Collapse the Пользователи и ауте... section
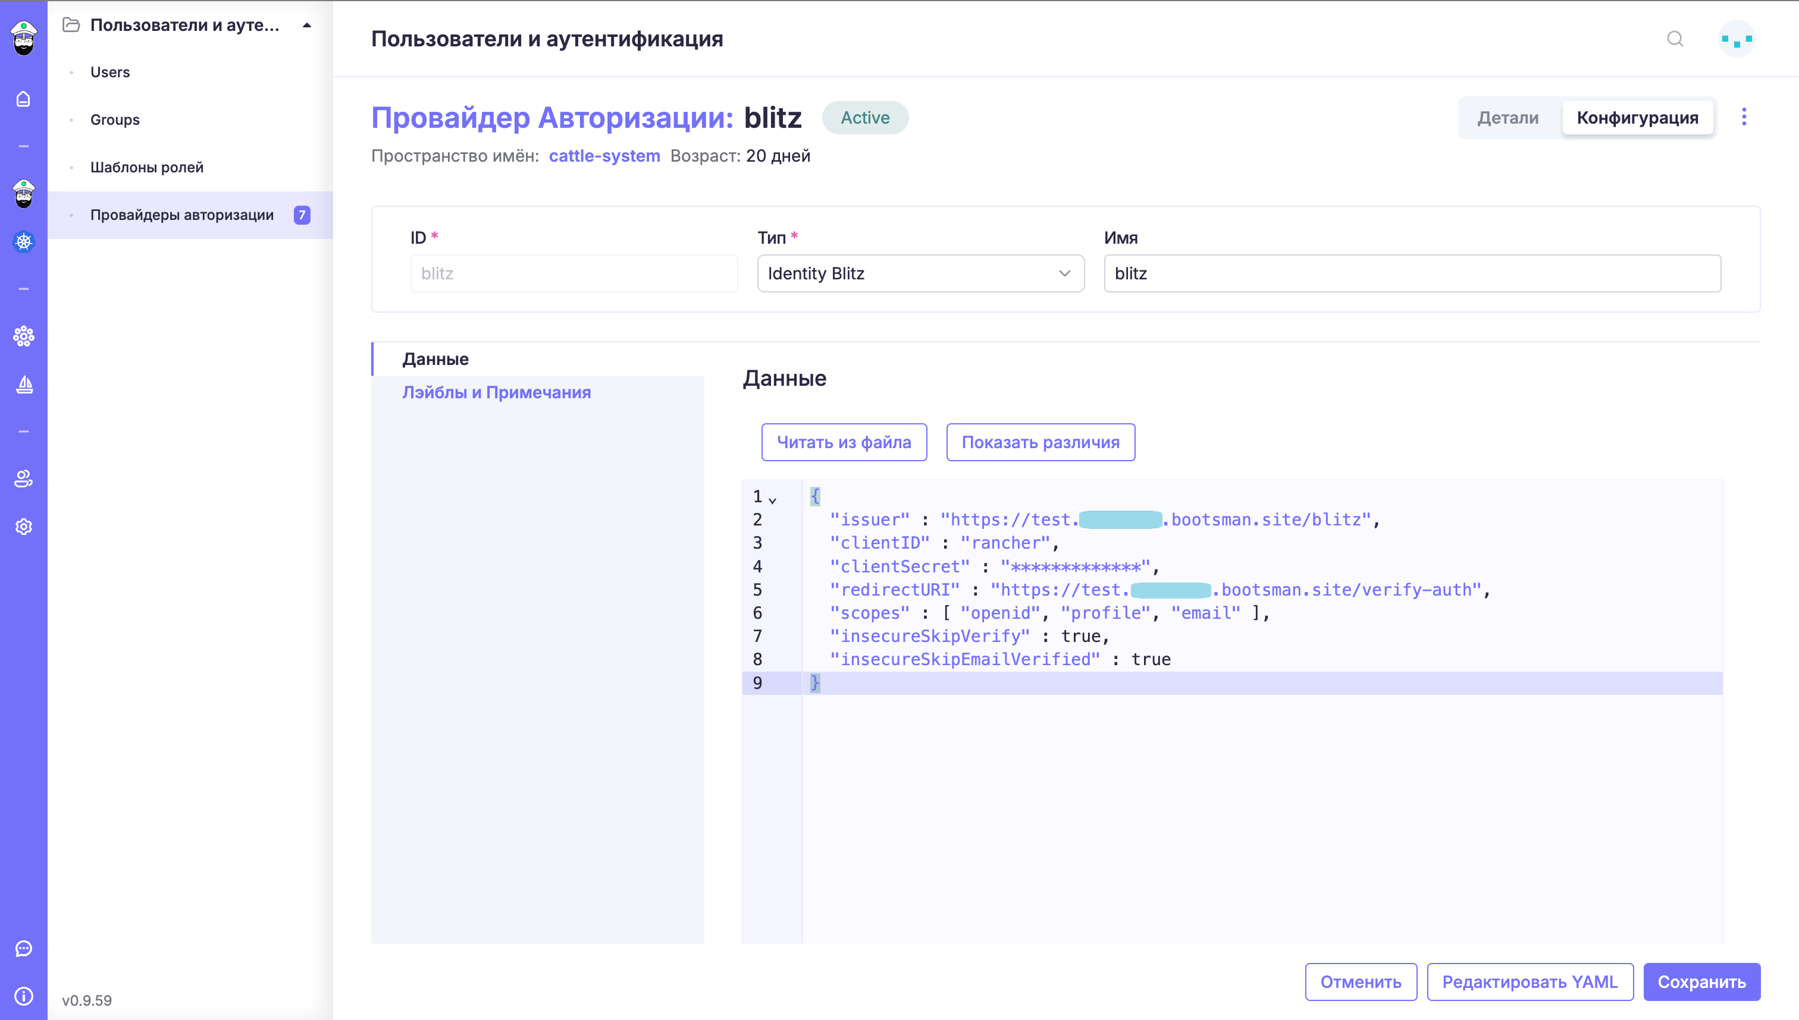 306,25
